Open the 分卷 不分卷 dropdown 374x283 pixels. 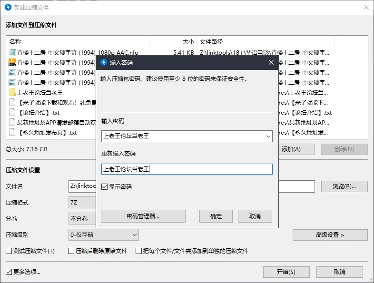(82, 218)
